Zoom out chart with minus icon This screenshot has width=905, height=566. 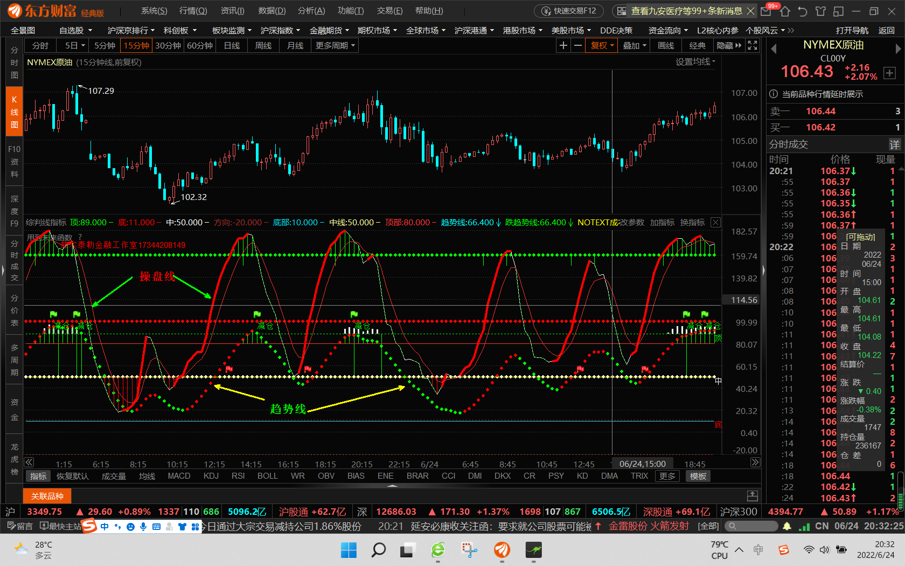(578, 46)
